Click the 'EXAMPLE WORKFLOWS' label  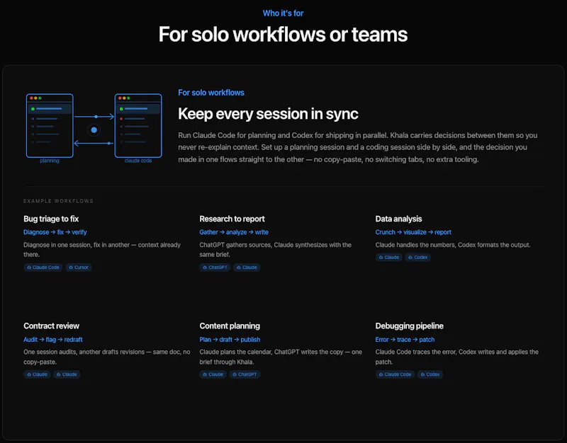59,201
